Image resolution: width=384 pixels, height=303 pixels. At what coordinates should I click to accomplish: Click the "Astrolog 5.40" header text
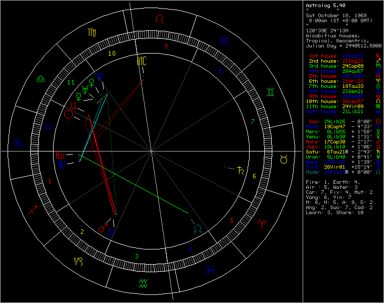pos(324,6)
